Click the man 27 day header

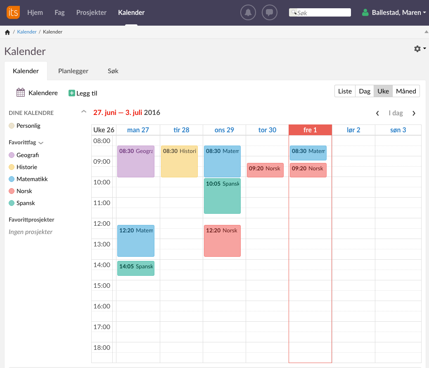point(138,130)
